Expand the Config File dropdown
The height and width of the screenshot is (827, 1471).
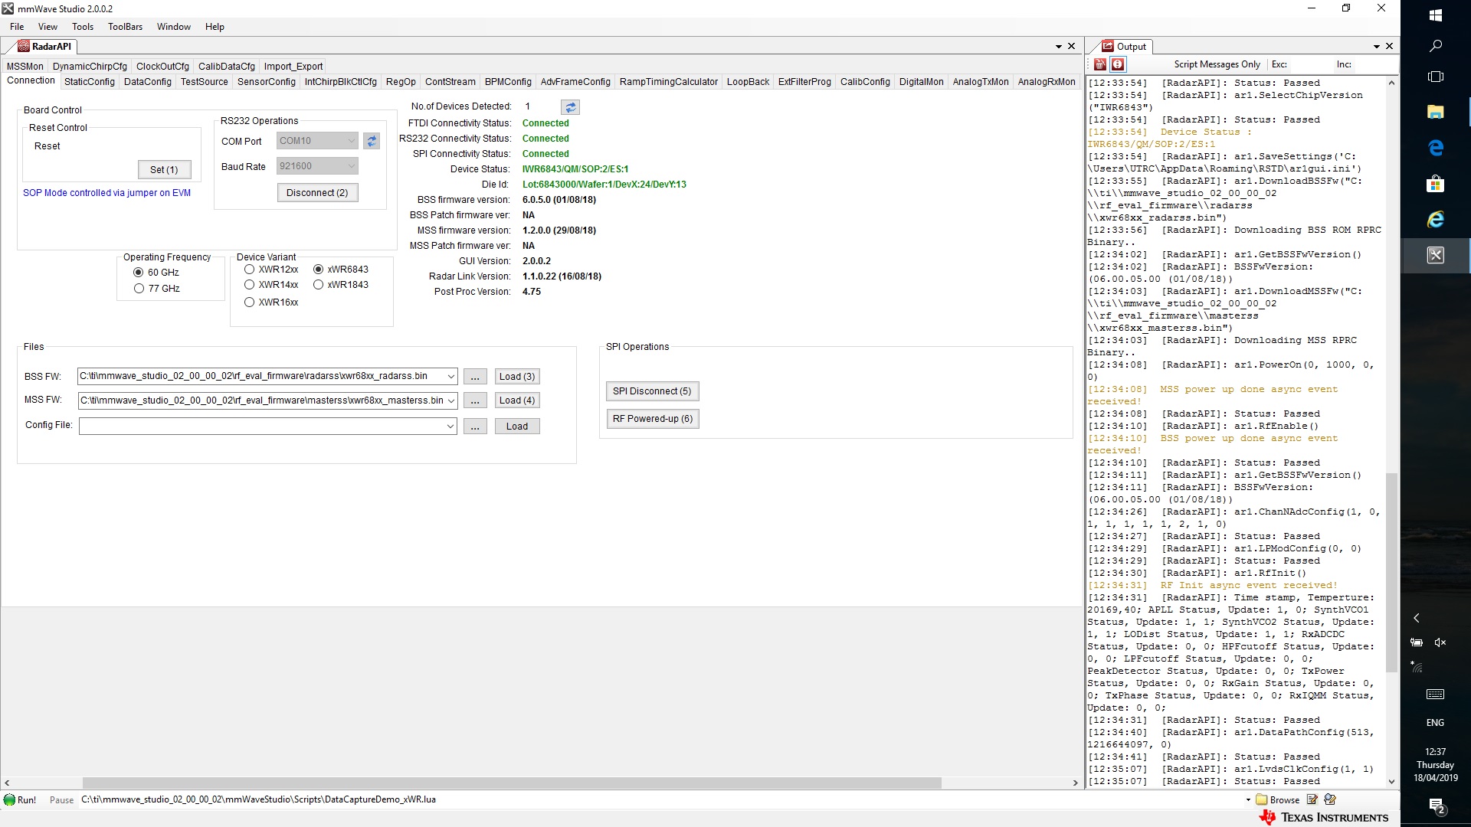450,427
